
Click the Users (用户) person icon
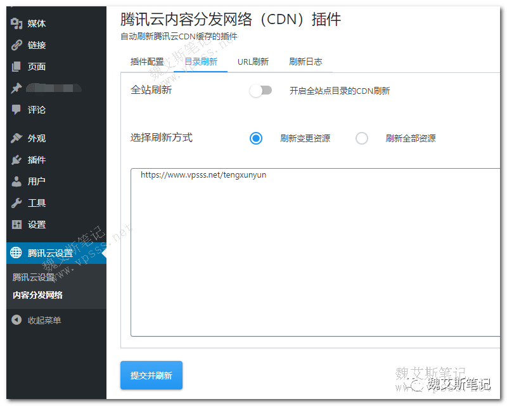pyautogui.click(x=16, y=181)
